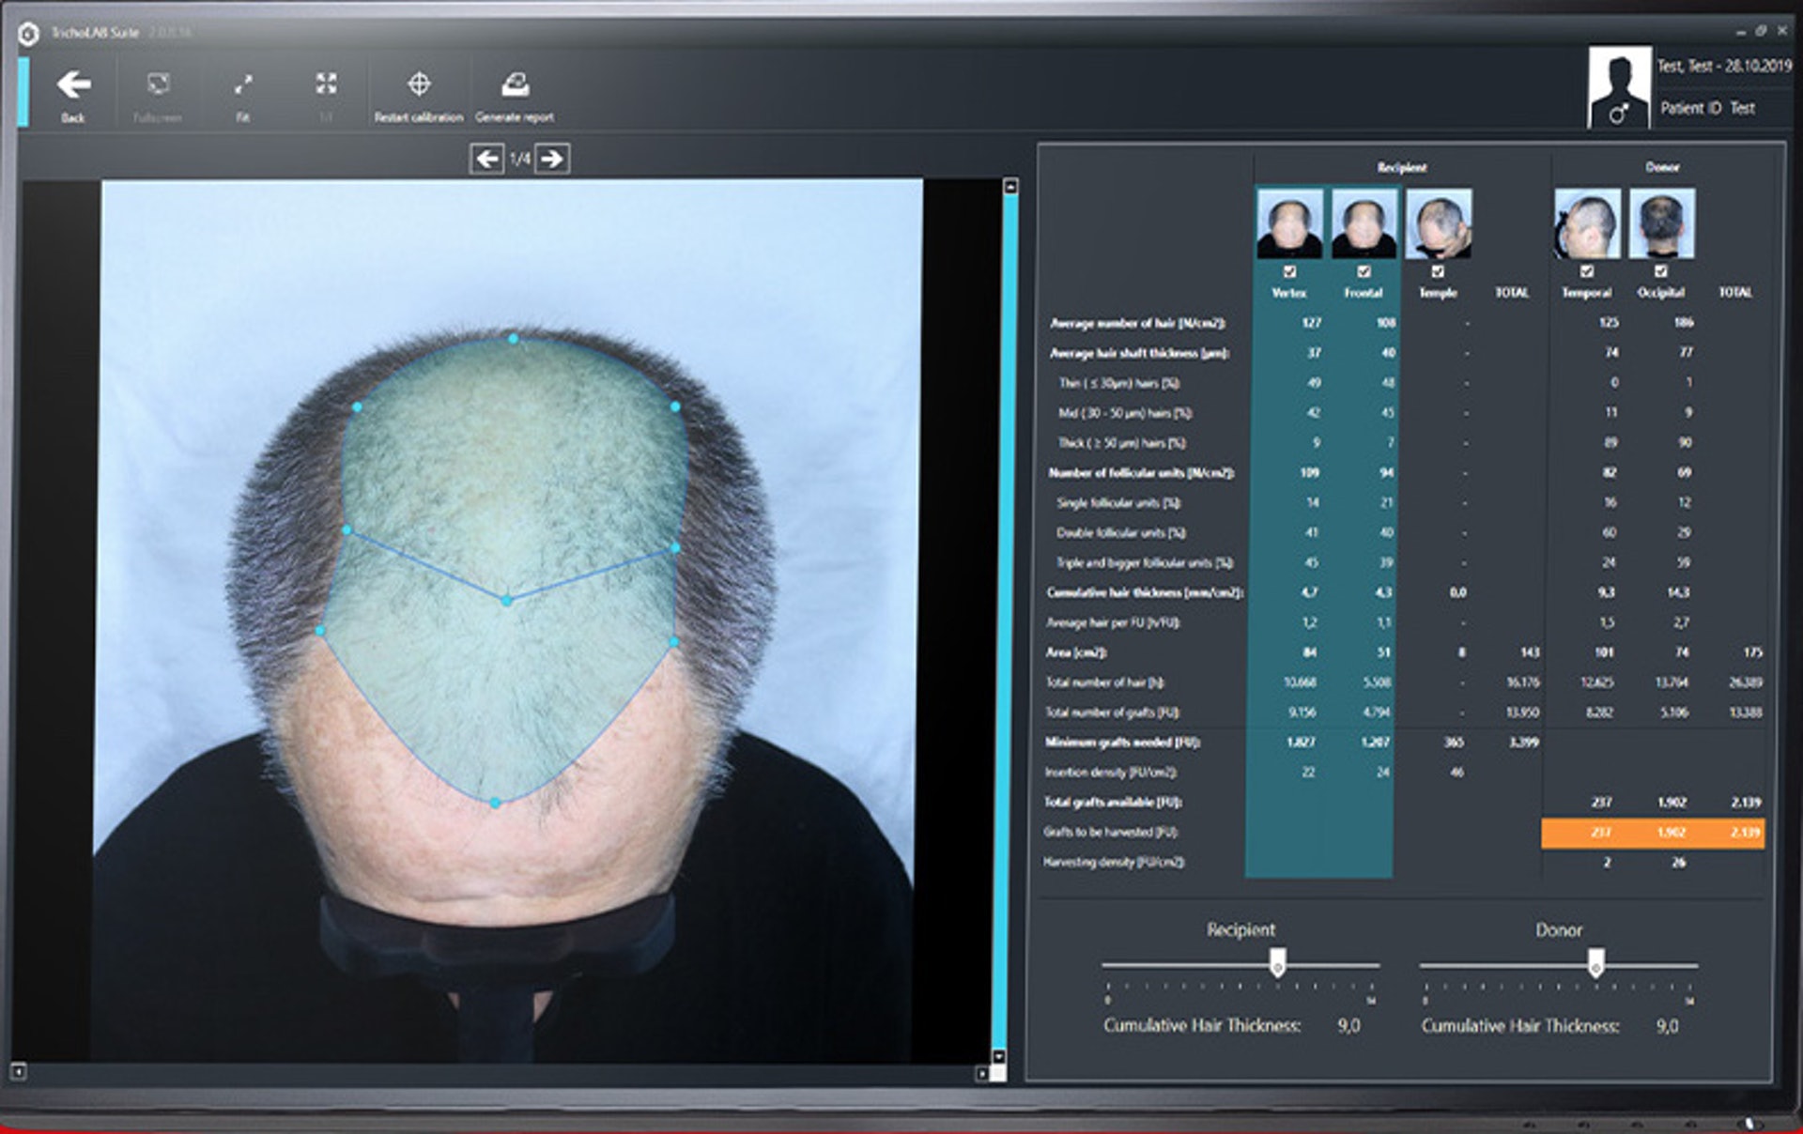Click the 1/4 image counter

pos(519,160)
